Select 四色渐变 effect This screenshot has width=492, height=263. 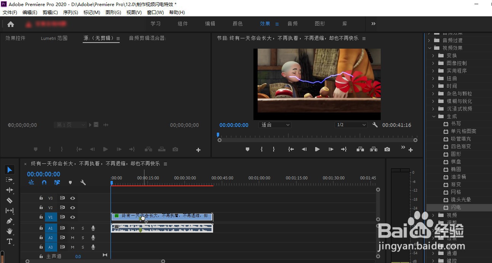(x=461, y=146)
